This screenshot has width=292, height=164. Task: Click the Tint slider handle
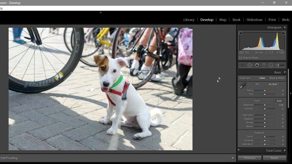coord(265,94)
